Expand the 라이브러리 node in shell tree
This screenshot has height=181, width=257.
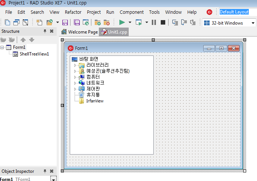pyautogui.click(x=75, y=65)
